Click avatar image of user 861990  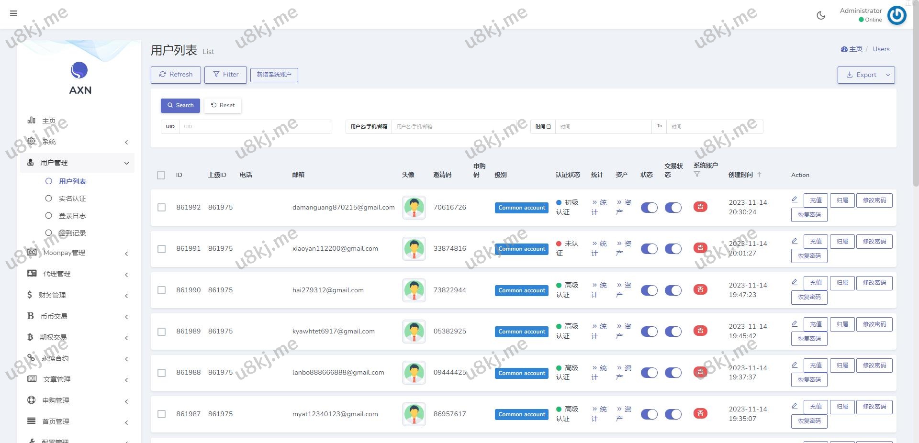tap(414, 290)
